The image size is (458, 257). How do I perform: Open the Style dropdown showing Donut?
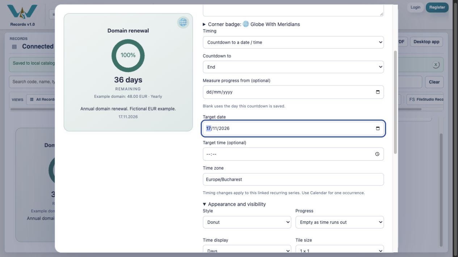247,222
